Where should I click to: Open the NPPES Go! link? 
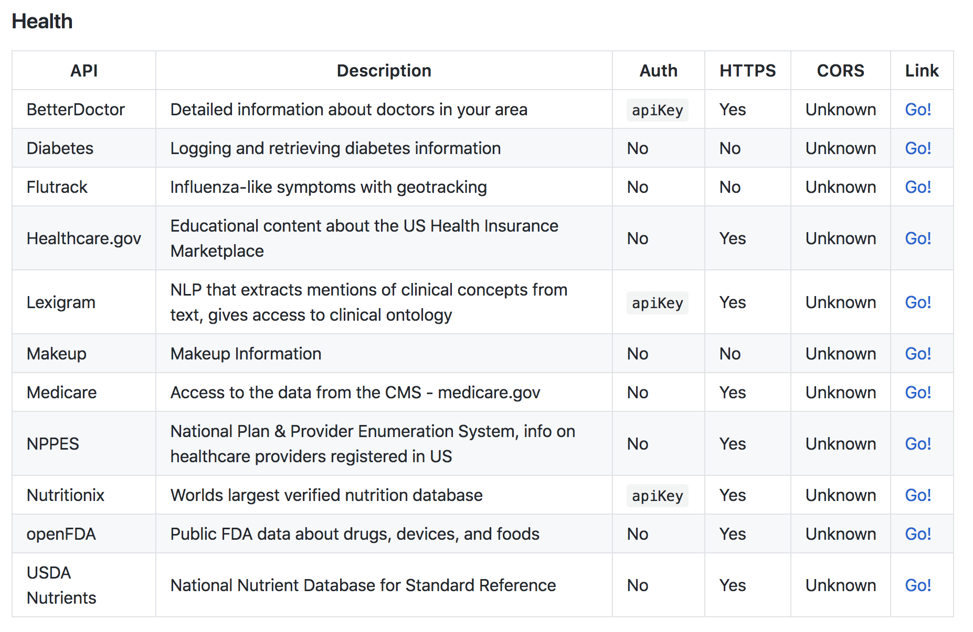[x=917, y=444]
